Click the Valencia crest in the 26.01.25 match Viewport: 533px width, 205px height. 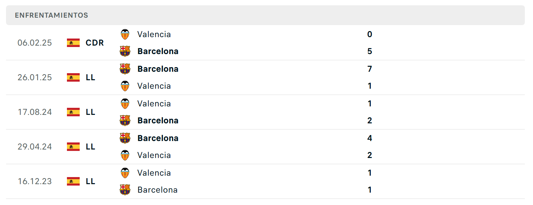125,86
